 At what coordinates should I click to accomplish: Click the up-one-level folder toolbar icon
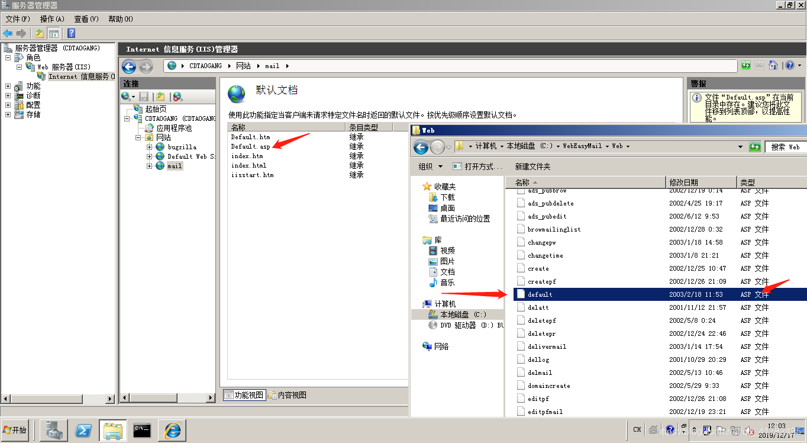40,33
